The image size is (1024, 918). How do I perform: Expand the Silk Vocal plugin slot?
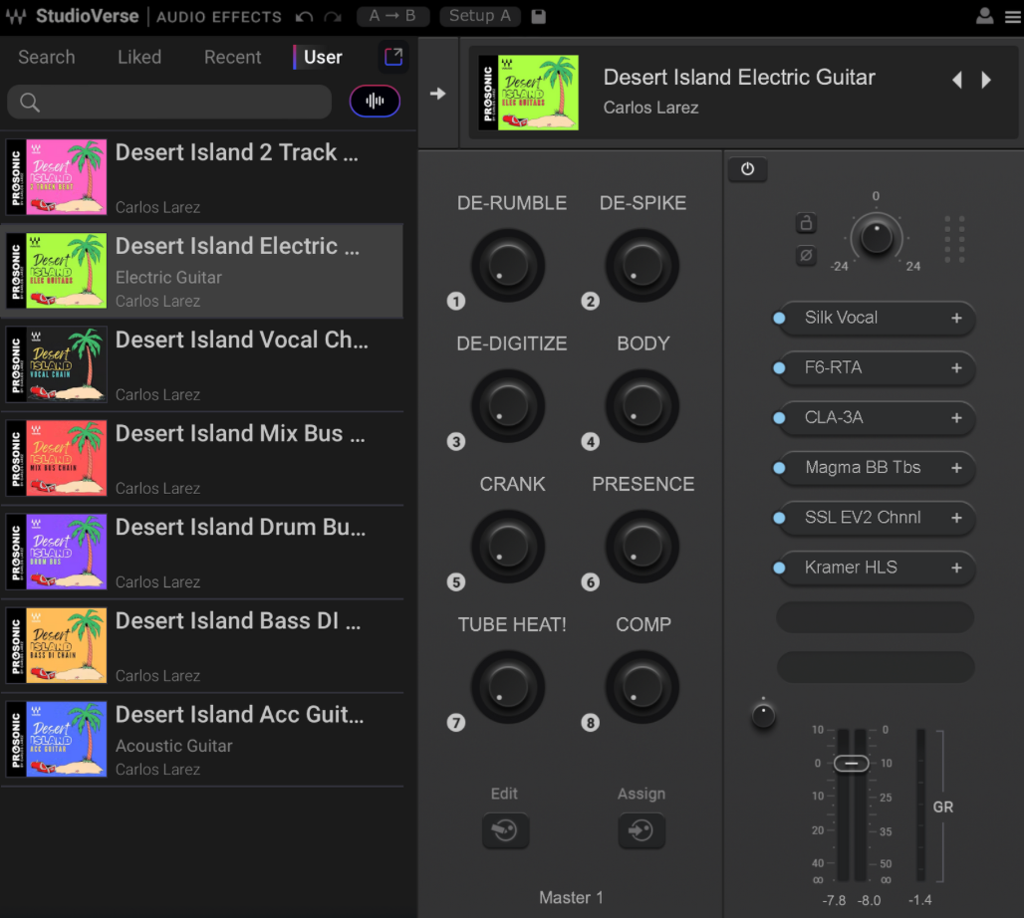(x=956, y=318)
